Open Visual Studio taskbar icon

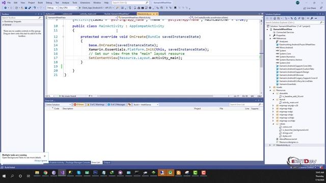coord(62,173)
